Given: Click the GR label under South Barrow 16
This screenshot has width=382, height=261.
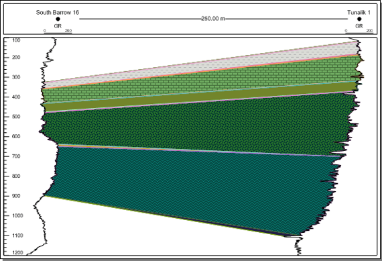Looking at the screenshot, I should coord(58,26).
